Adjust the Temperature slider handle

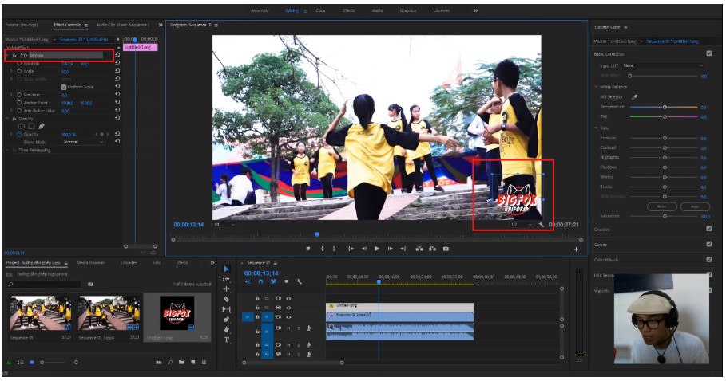(x=665, y=107)
